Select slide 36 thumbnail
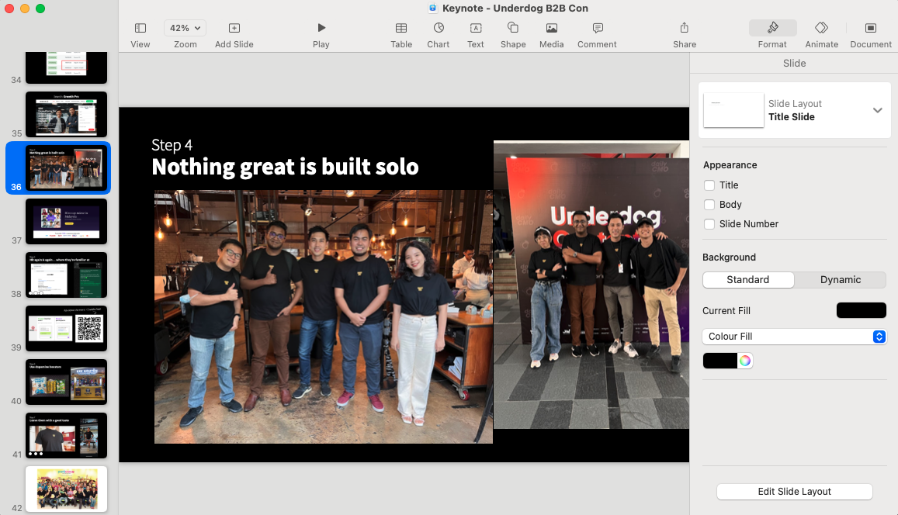 pyautogui.click(x=67, y=168)
